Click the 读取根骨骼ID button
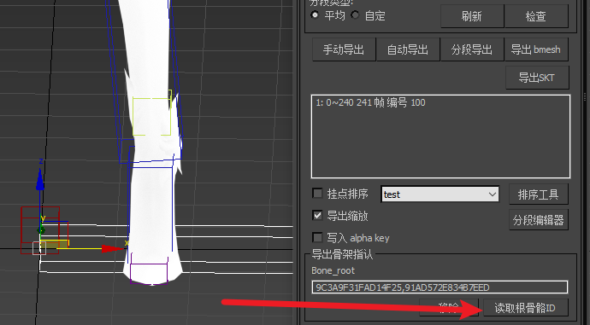Image resolution: width=590 pixels, height=325 pixels. 525,309
